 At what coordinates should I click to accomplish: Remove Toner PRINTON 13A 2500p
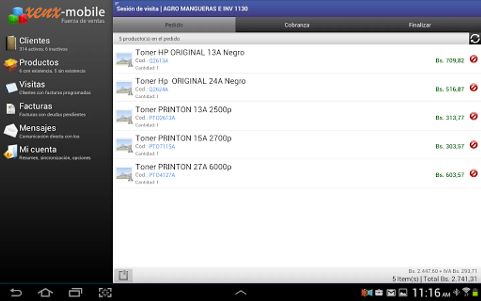(473, 116)
